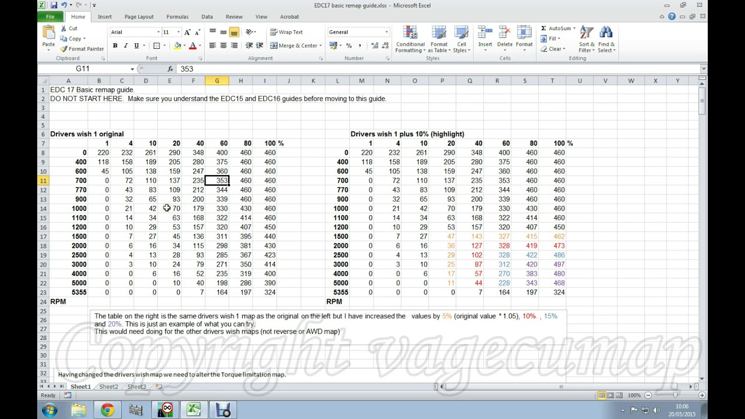The width and height of the screenshot is (745, 419).
Task: Open the File tab
Action: (51, 17)
